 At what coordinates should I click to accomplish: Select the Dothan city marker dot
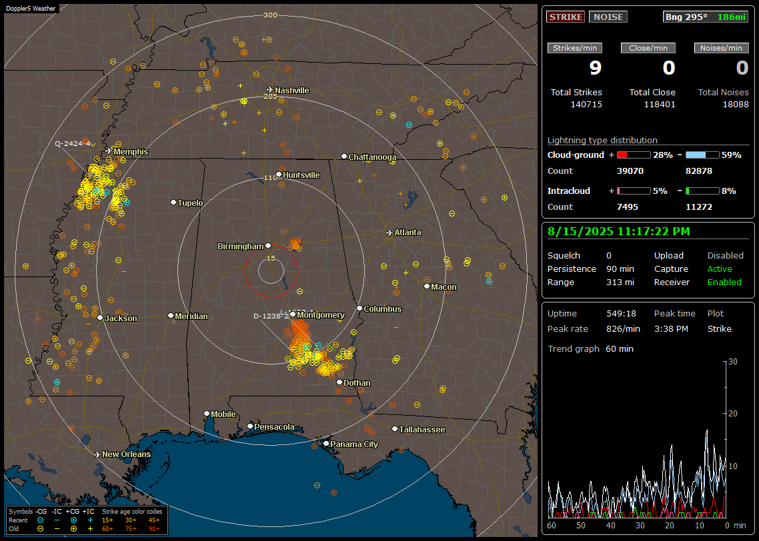tap(339, 382)
